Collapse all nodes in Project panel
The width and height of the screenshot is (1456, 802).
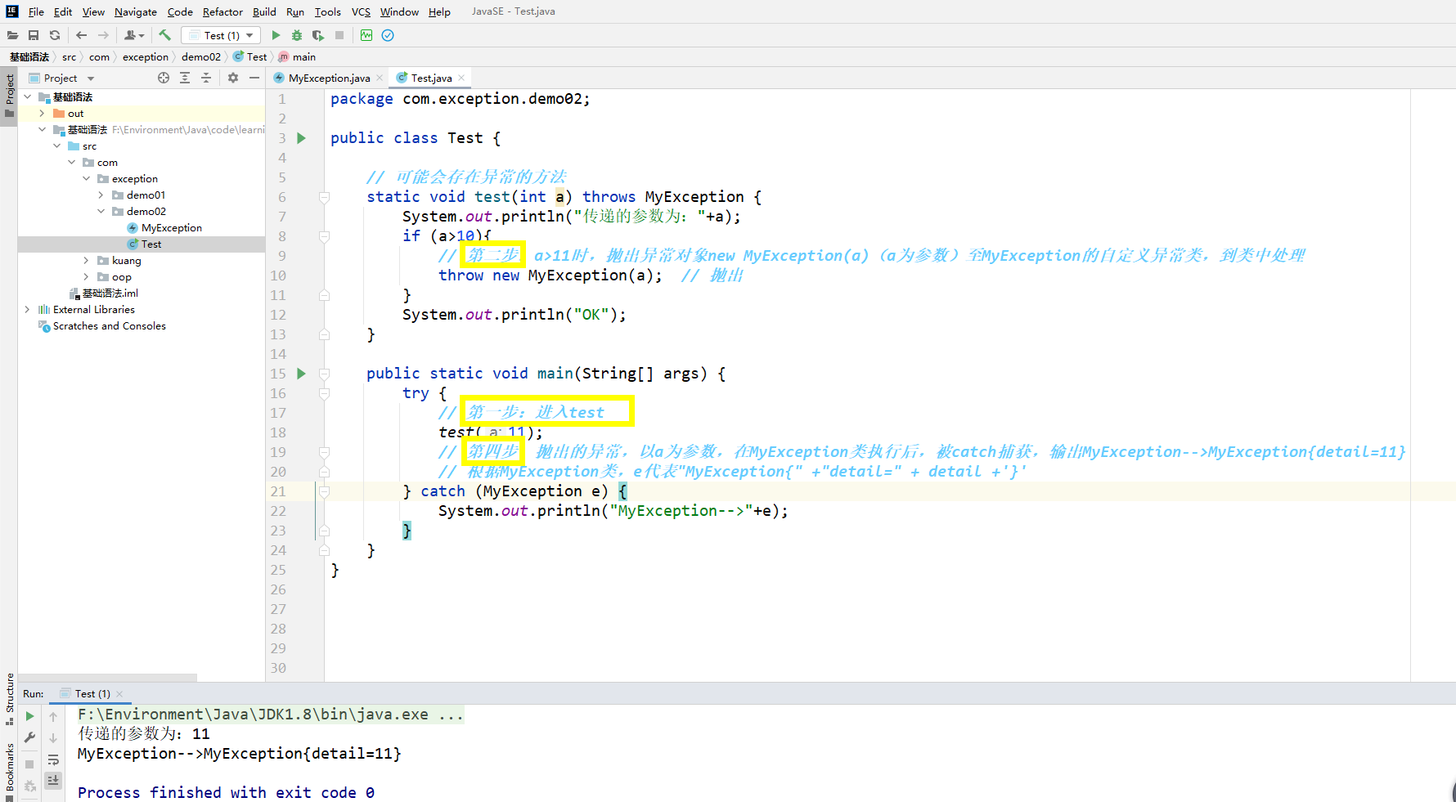click(206, 78)
